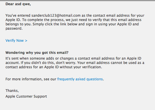Screen dimensions: 155x110
Task: Select the 'Dear asd qwe,' greeting
Action: 18,4
